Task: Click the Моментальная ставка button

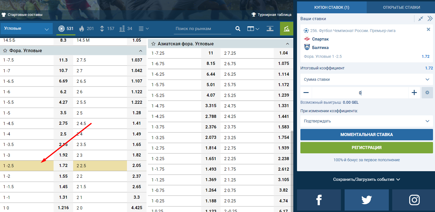Action: click(367, 135)
